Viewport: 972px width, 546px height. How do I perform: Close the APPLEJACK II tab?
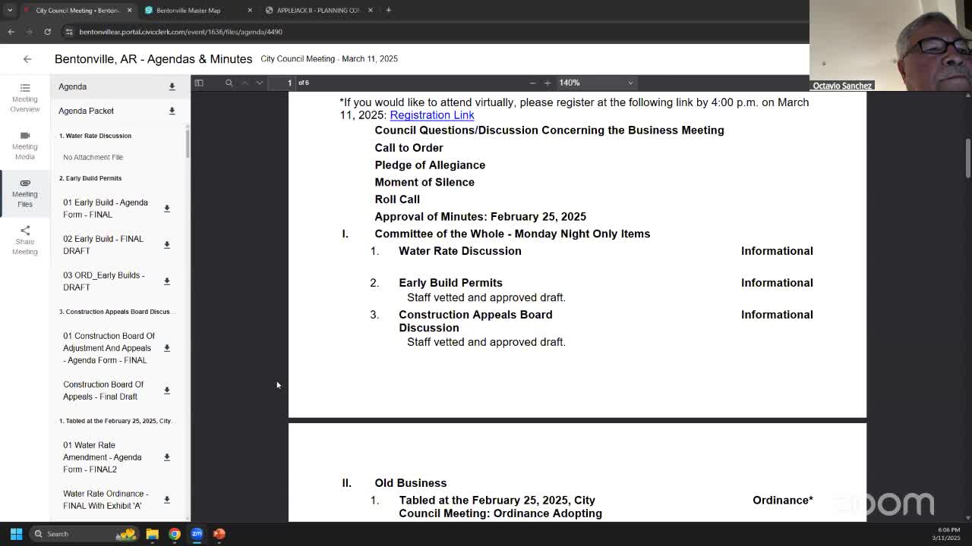coord(371,11)
